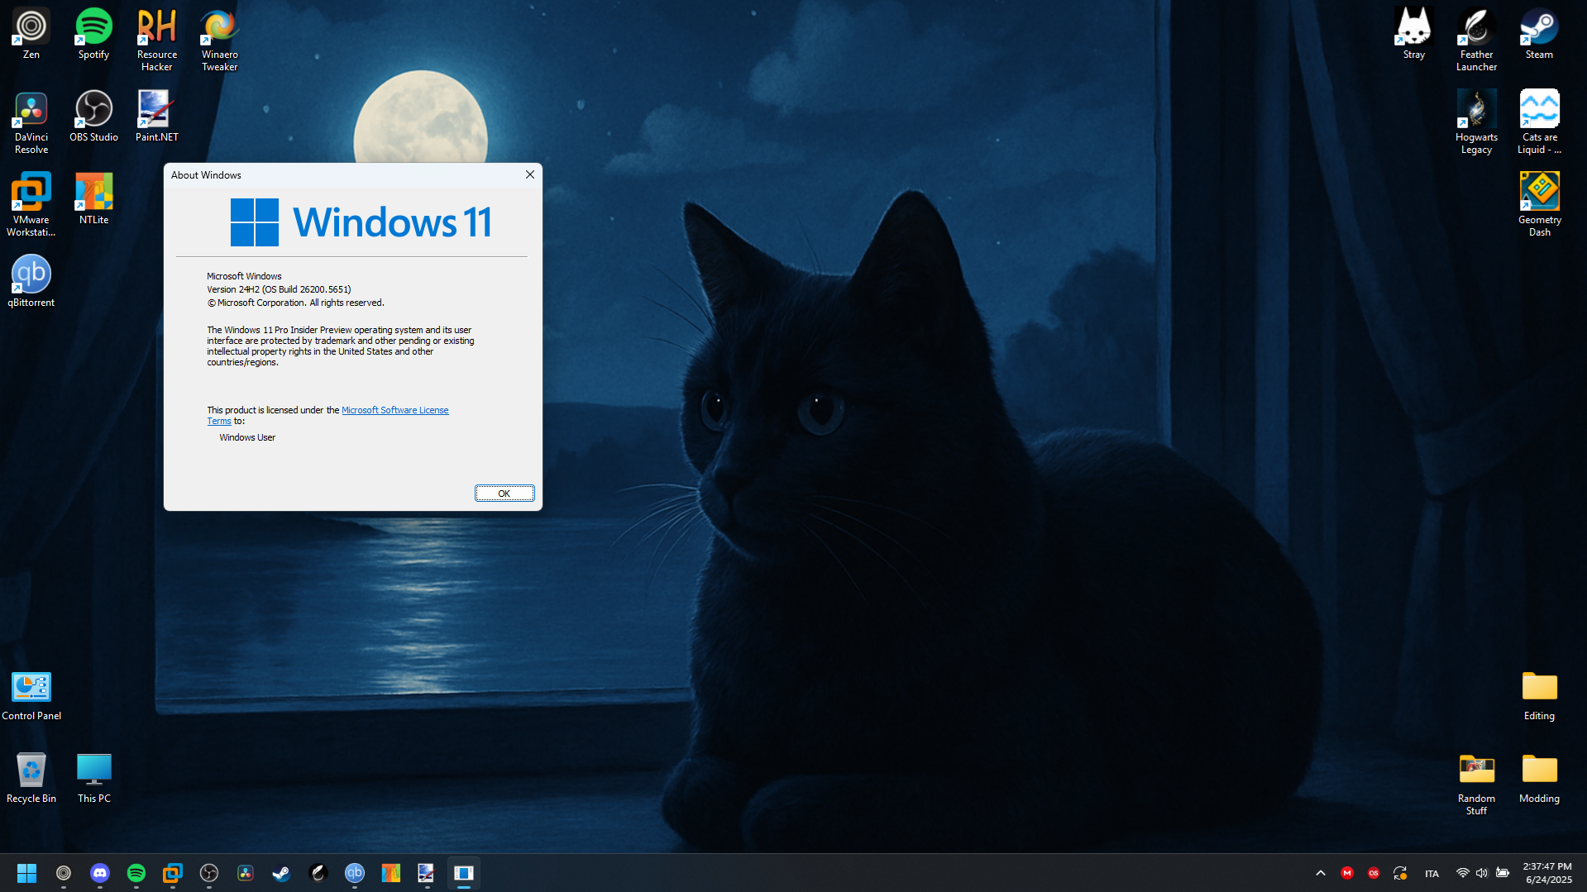Image resolution: width=1587 pixels, height=892 pixels.
Task: Select the Steam desktop icon
Action: pyautogui.click(x=1539, y=33)
